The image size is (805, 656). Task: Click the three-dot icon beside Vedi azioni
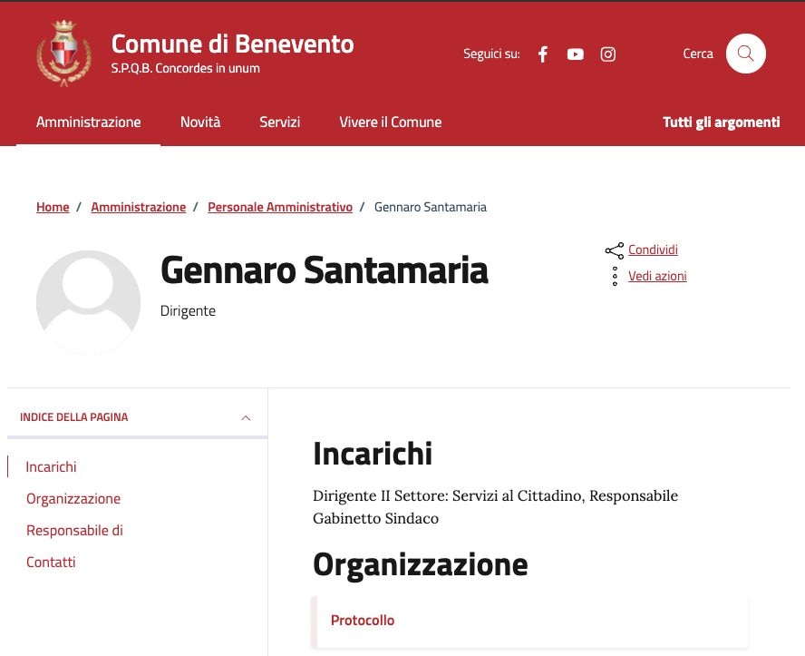(615, 277)
